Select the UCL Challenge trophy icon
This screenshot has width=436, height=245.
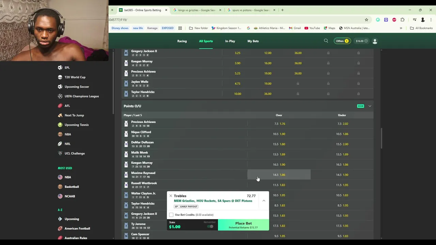[60, 153]
